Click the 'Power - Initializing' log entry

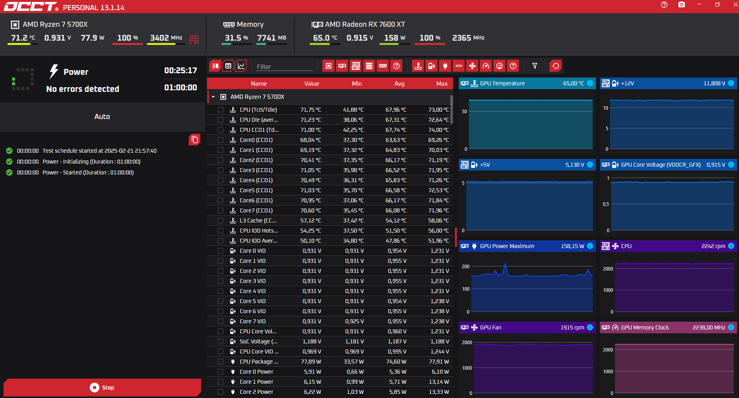click(91, 162)
